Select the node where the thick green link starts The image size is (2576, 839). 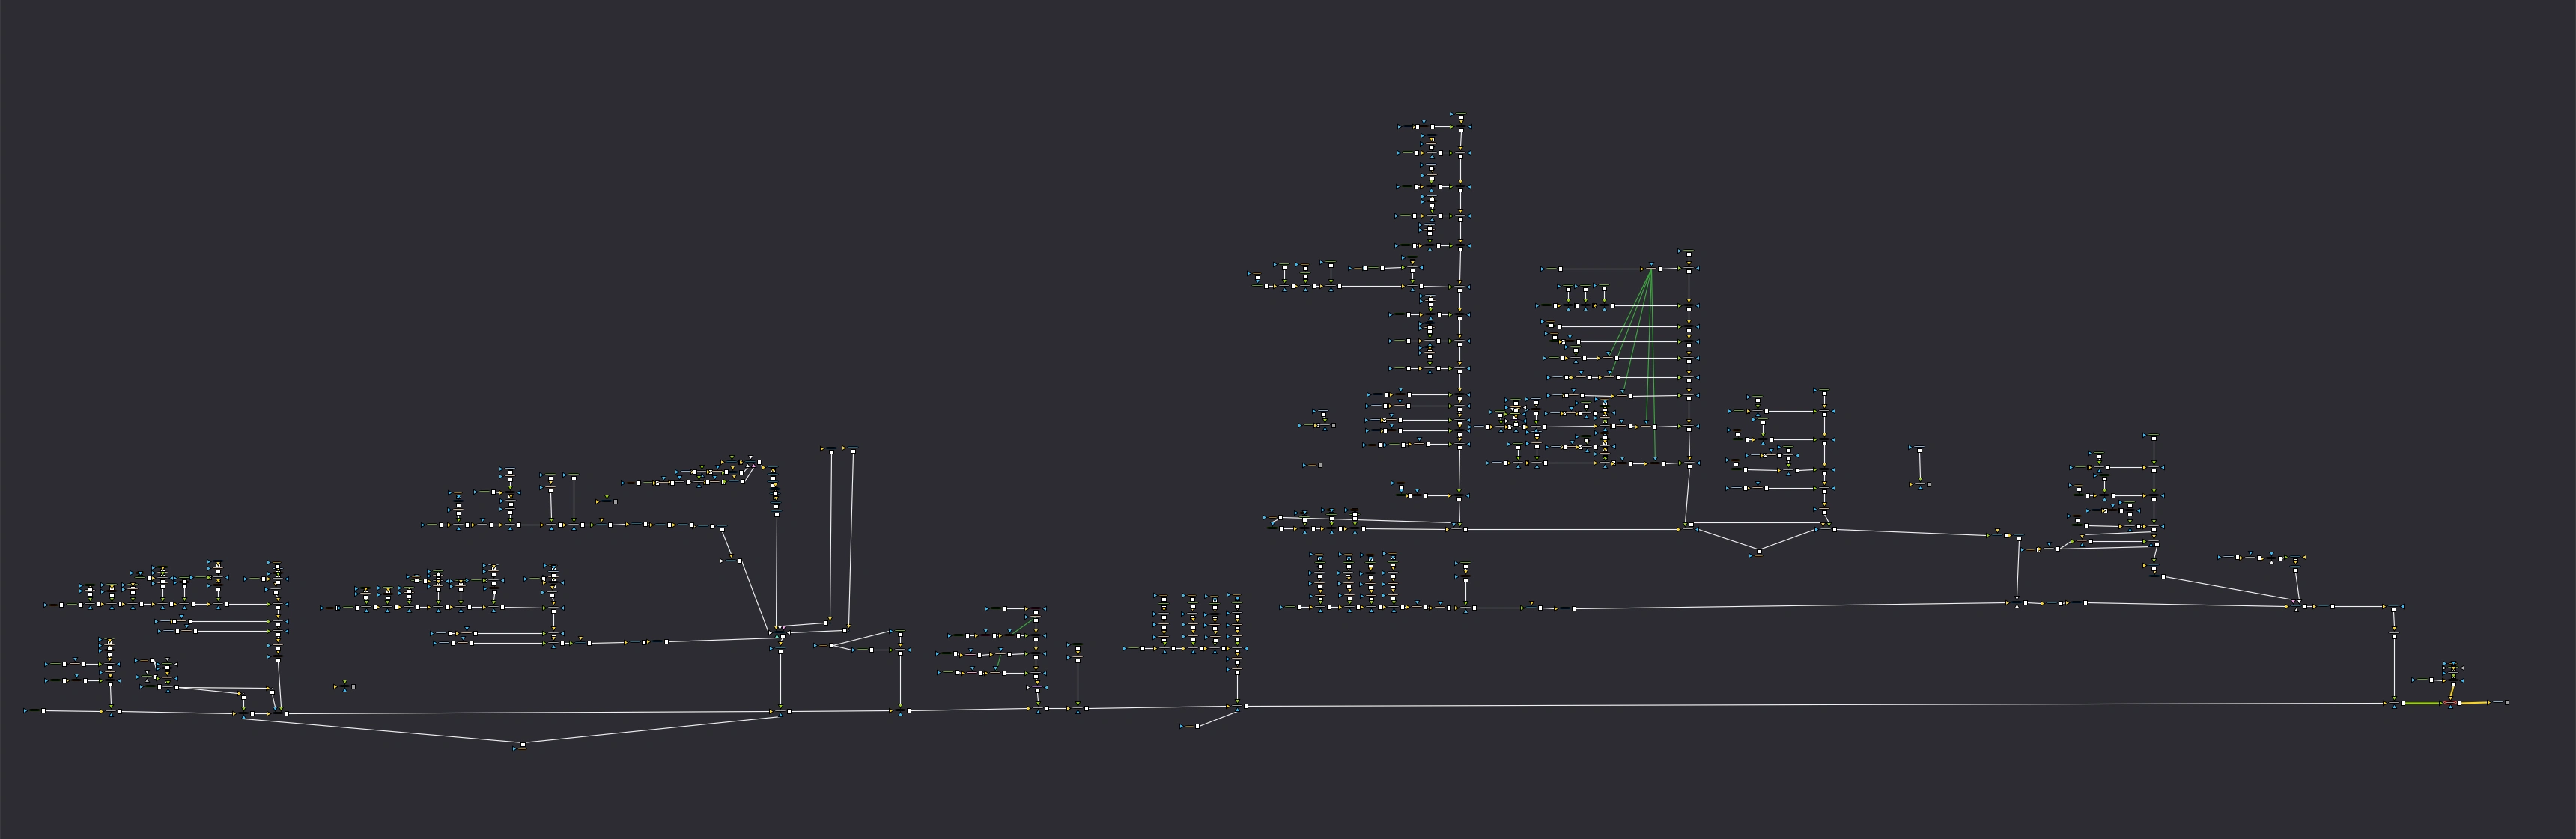(x=2395, y=703)
